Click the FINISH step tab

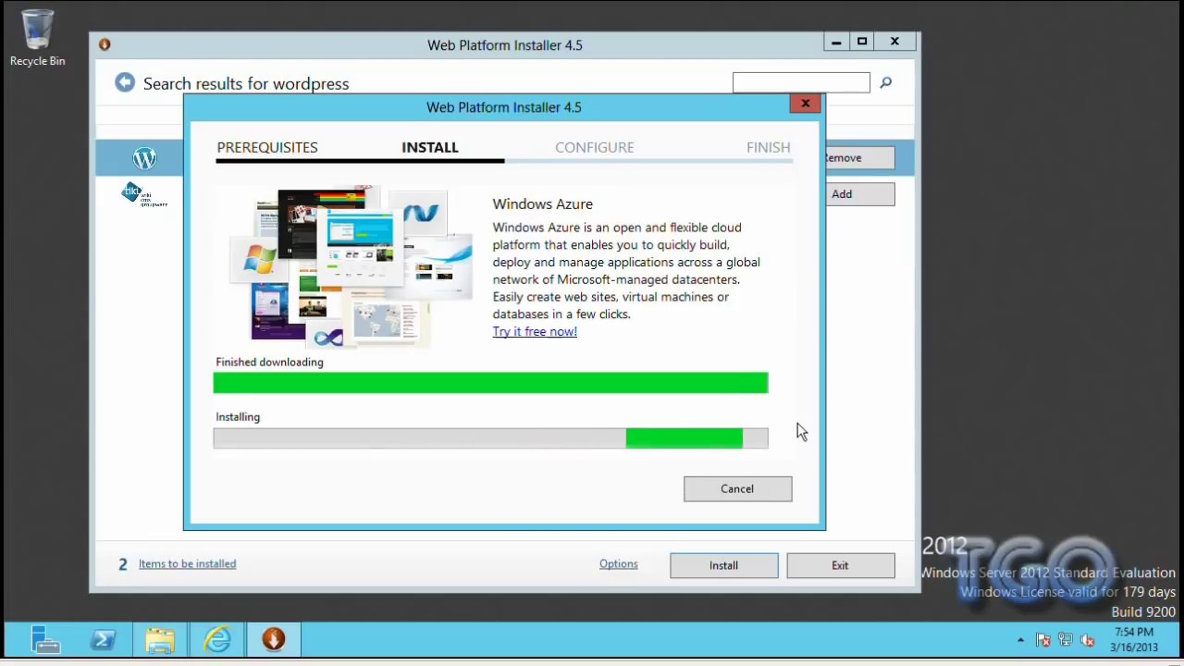tap(769, 147)
